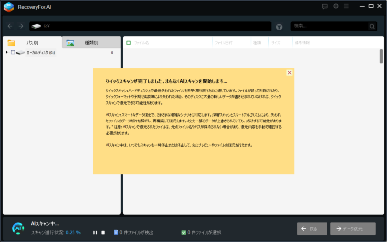Close the yellow quick scan notice
Image resolution: width=387 pixels, height=242 pixels.
point(289,72)
